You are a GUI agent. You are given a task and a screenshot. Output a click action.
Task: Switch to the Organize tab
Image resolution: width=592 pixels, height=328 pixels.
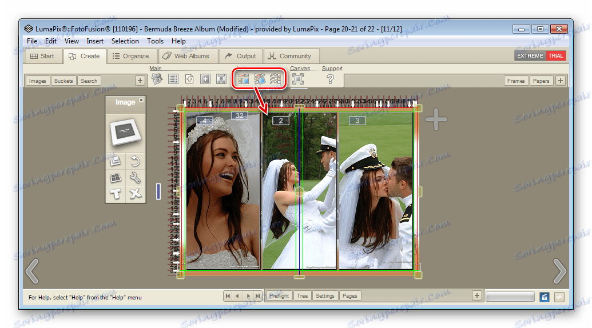(130, 56)
